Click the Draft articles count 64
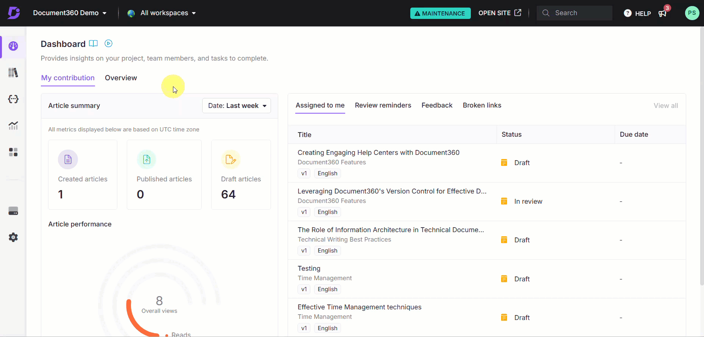This screenshot has width=704, height=337. (x=228, y=195)
